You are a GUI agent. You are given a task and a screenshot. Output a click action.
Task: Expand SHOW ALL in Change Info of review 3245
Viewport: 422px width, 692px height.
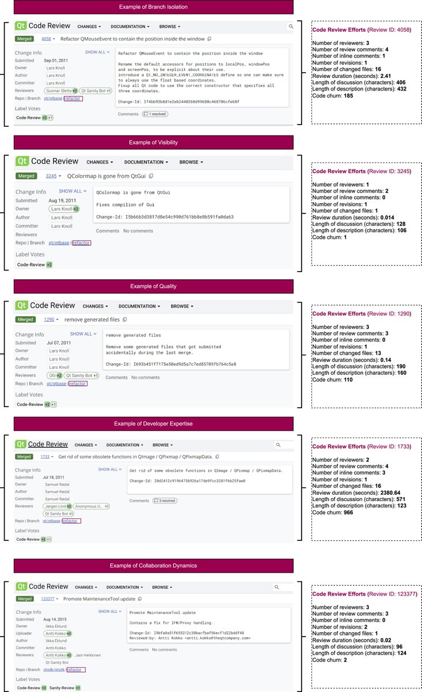coord(73,191)
